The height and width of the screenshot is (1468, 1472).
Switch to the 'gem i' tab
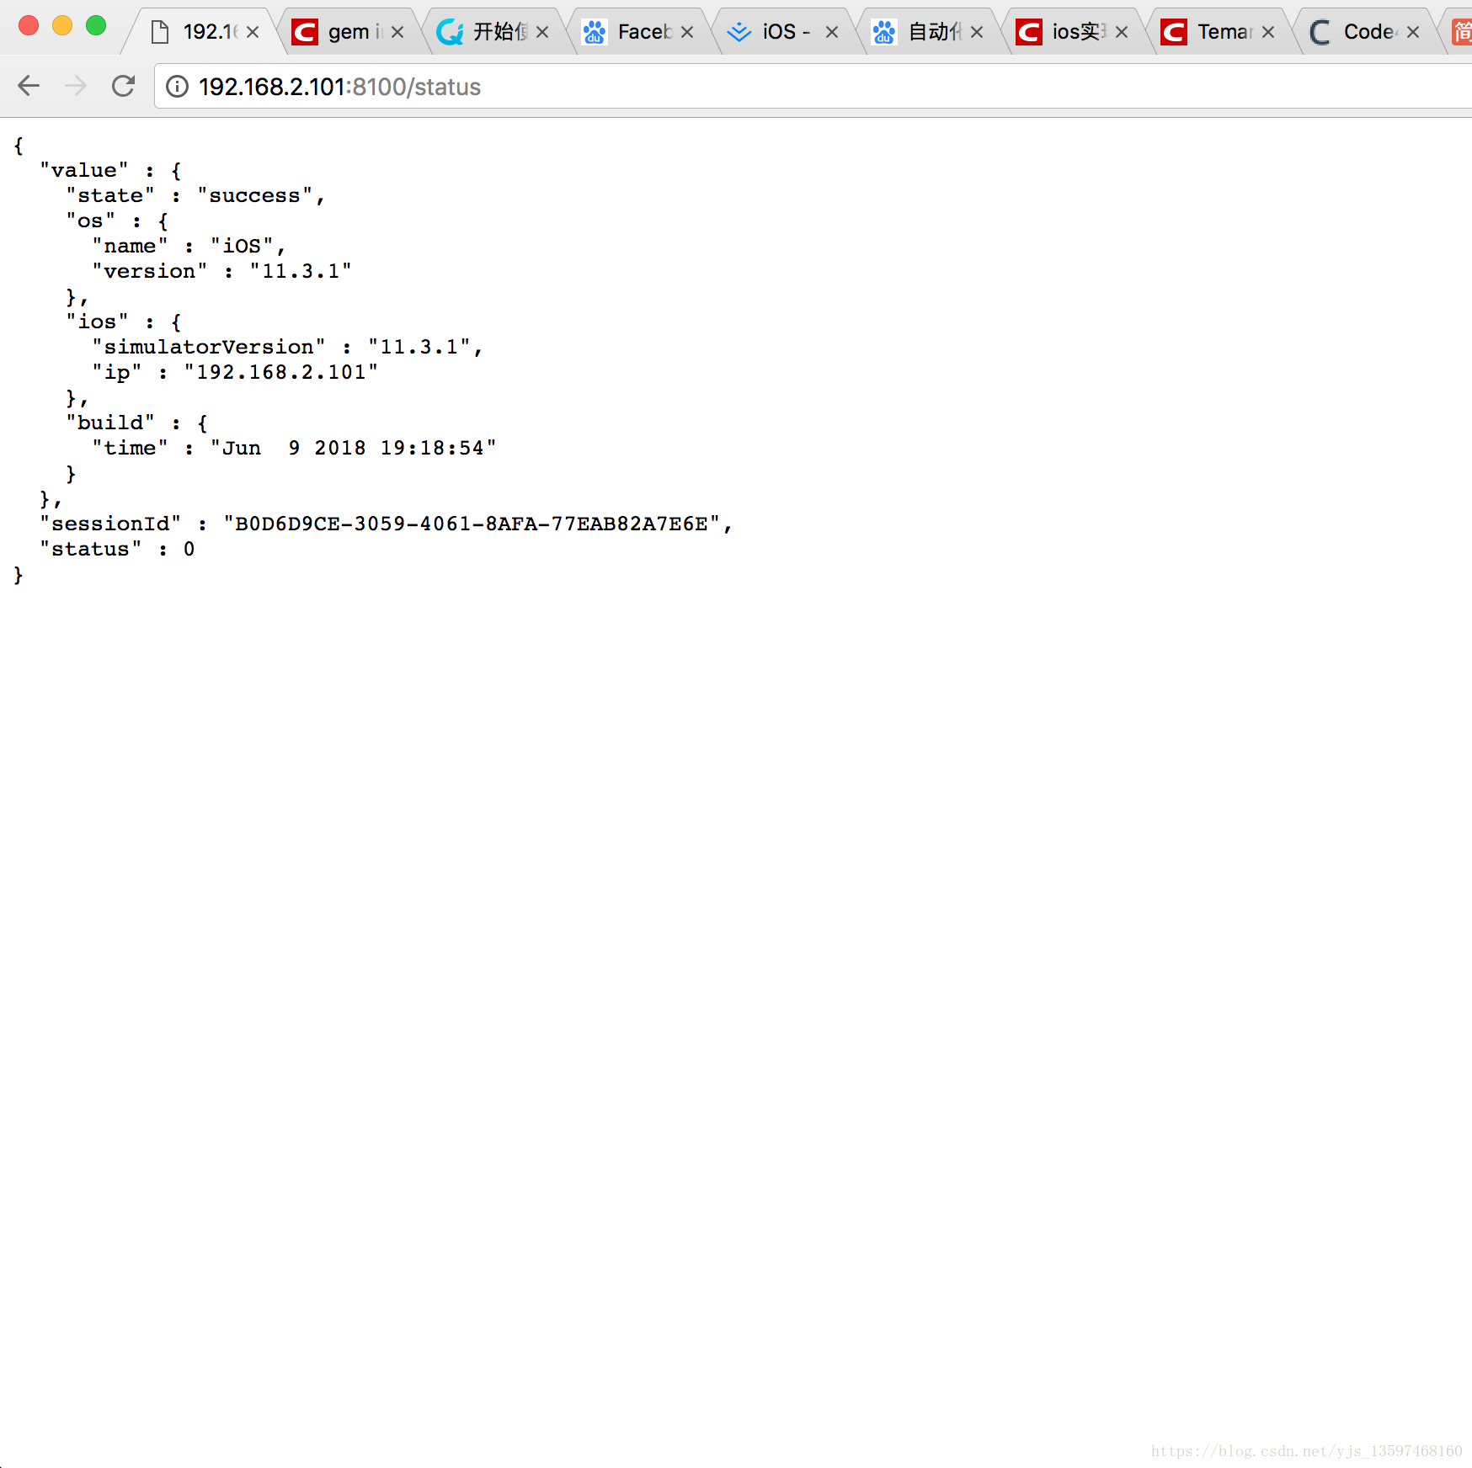pos(348,32)
